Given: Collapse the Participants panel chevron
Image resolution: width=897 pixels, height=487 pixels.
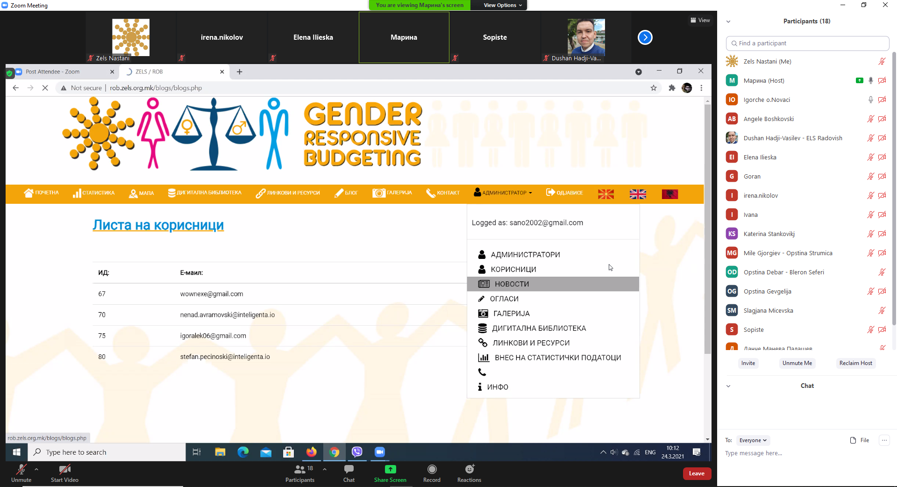Looking at the screenshot, I should tap(728, 21).
